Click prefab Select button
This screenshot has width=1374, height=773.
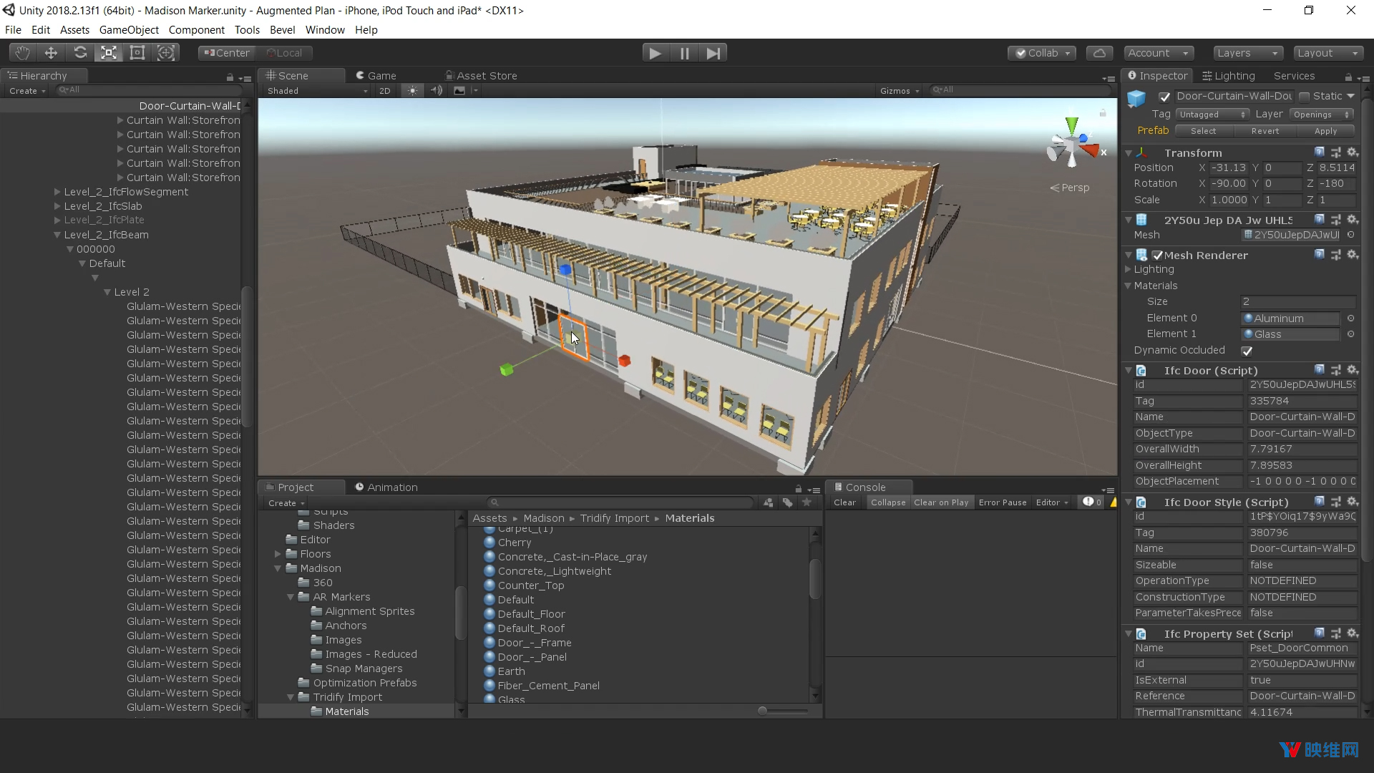click(1204, 131)
